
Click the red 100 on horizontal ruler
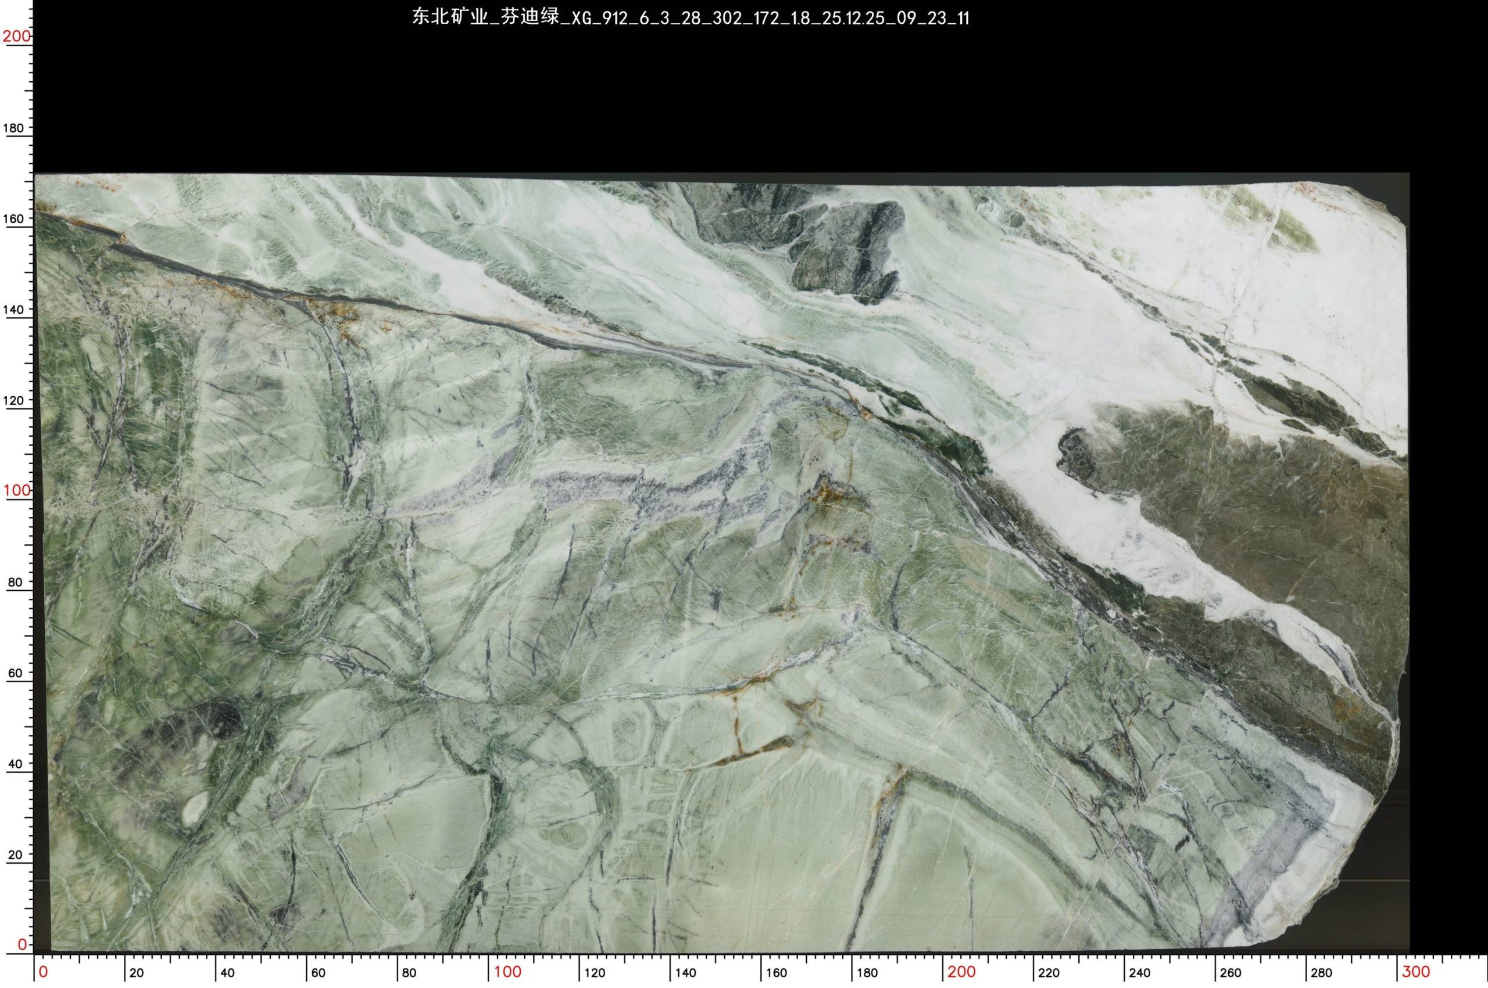tap(507, 972)
